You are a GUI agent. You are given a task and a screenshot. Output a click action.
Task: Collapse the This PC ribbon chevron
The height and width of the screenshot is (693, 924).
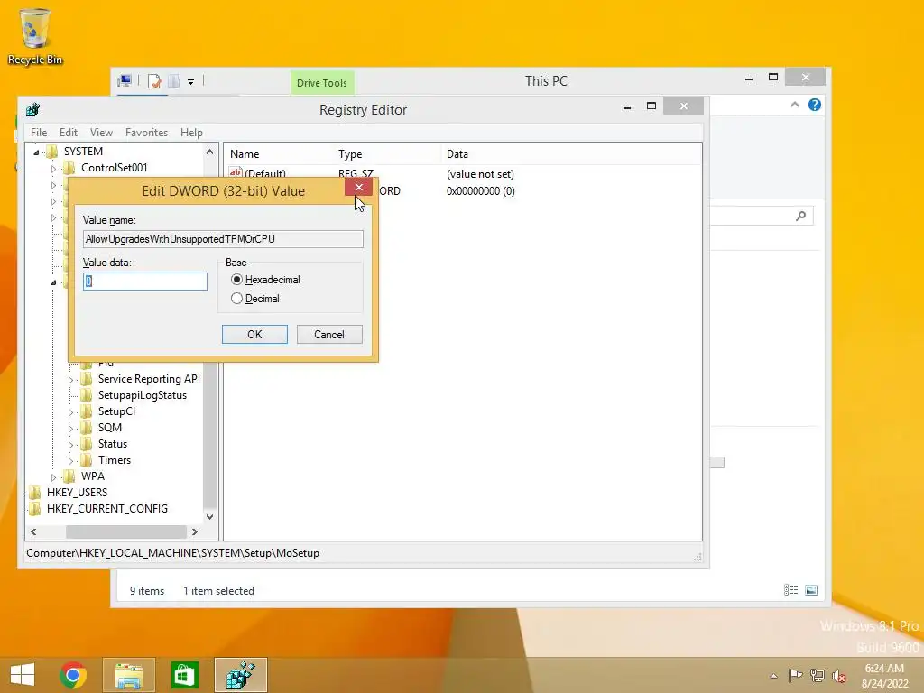tap(794, 105)
